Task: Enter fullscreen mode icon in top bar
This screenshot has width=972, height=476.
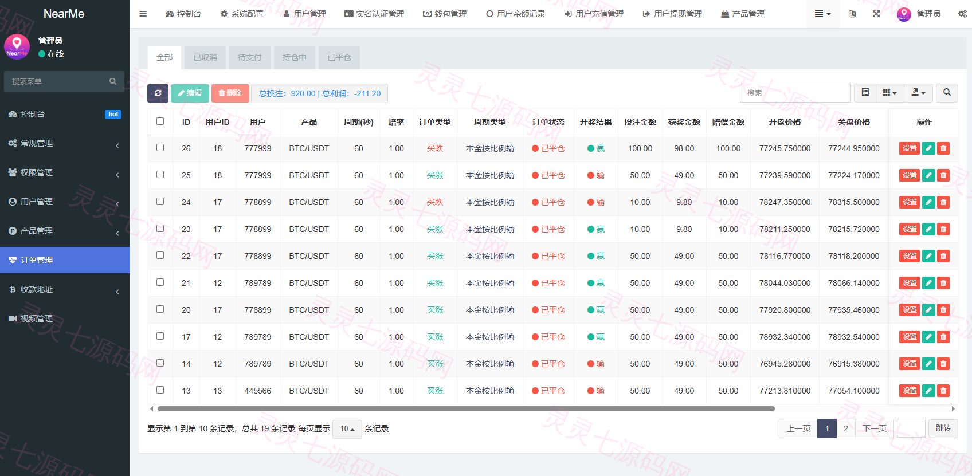Action: 876,14
